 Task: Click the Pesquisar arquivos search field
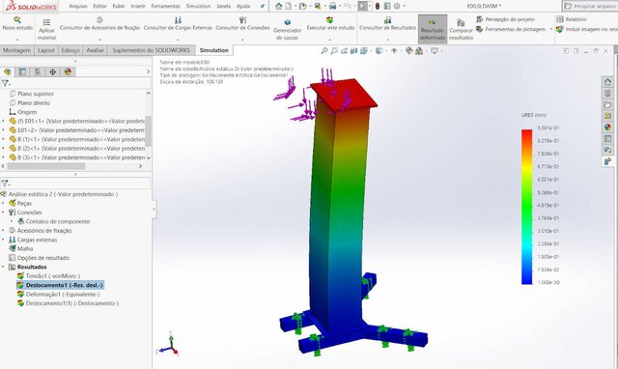[x=590, y=6]
